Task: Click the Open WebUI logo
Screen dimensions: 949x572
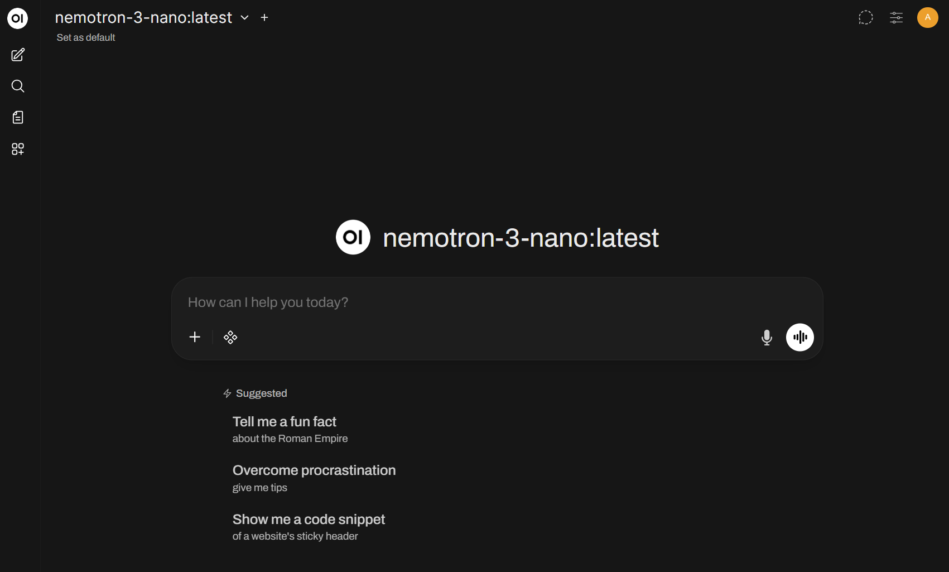Action: (17, 18)
